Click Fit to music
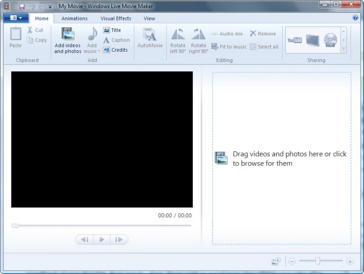Image resolution: width=364 pixels, height=274 pixels. [x=228, y=46]
